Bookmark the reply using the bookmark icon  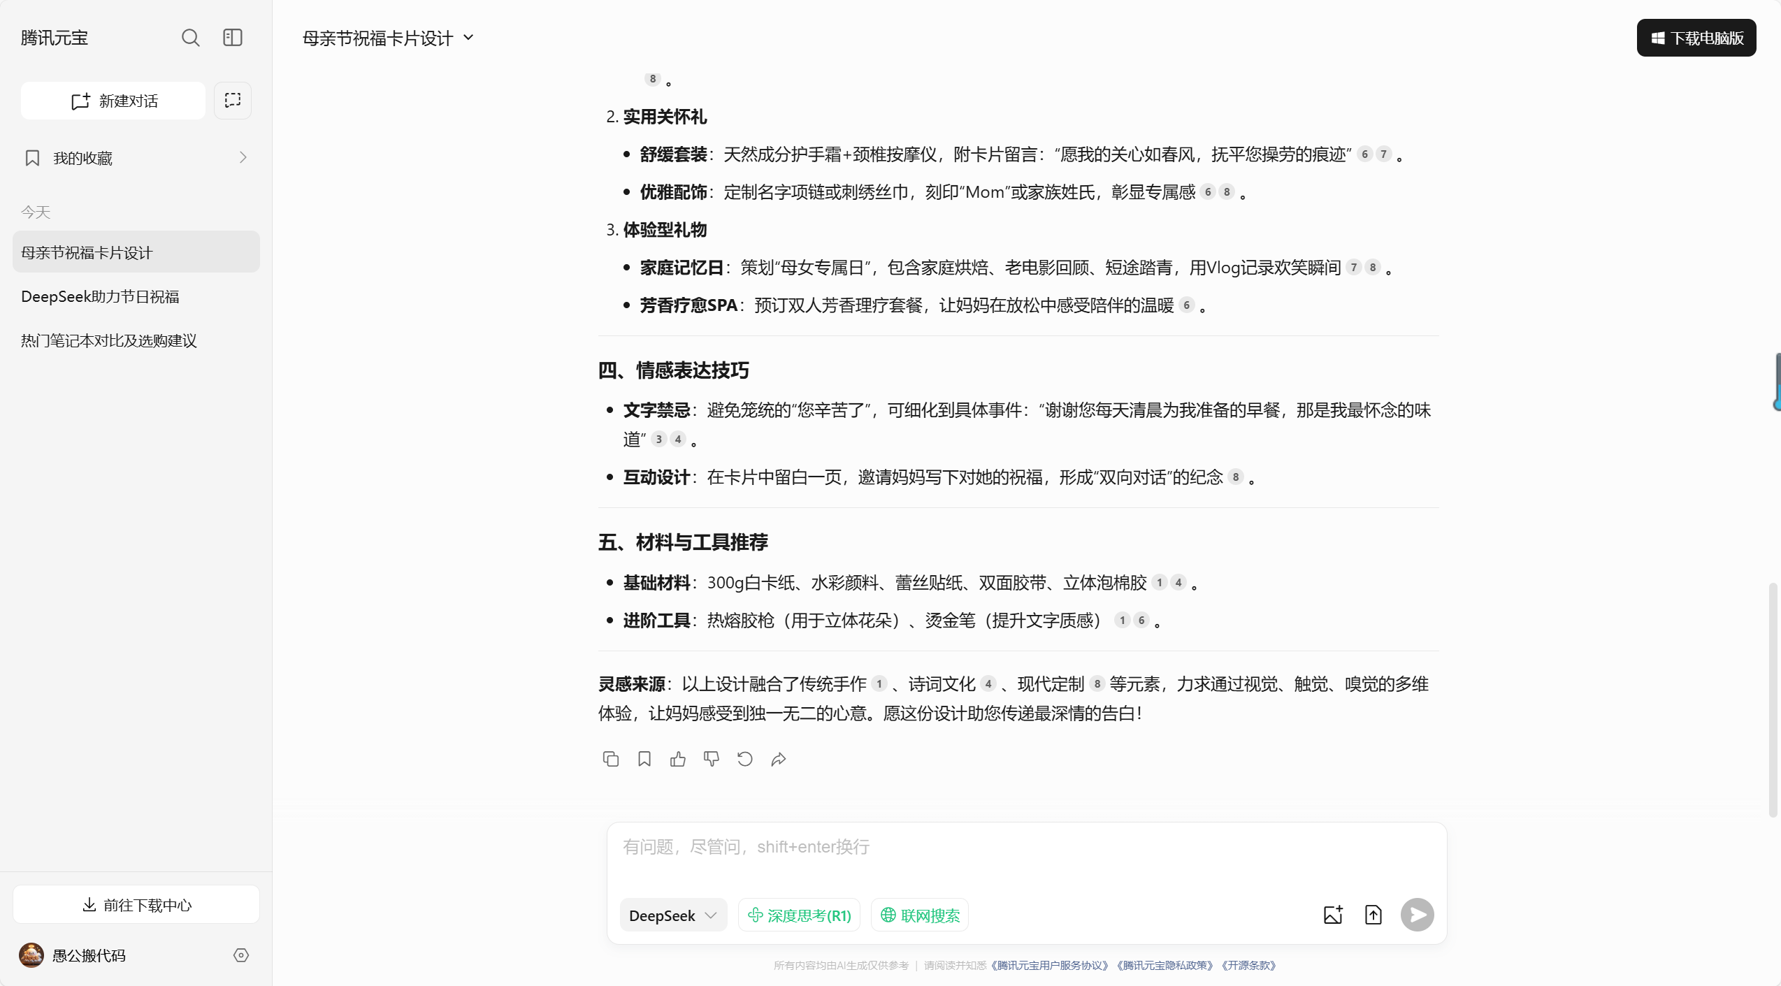644,759
